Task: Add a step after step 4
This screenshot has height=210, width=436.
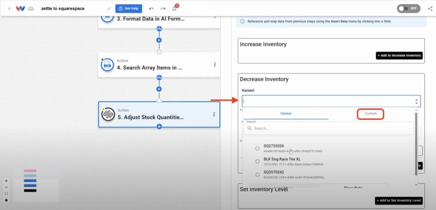Action: pyautogui.click(x=159, y=89)
